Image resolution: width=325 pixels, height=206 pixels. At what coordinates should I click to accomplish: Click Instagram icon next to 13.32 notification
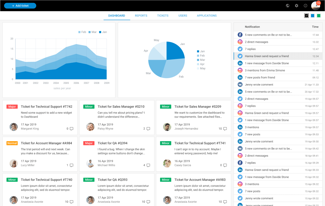[x=240, y=42]
